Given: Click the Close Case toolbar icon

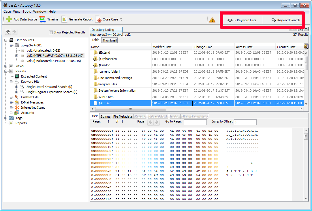Looking at the screenshot, I should 99,19.
